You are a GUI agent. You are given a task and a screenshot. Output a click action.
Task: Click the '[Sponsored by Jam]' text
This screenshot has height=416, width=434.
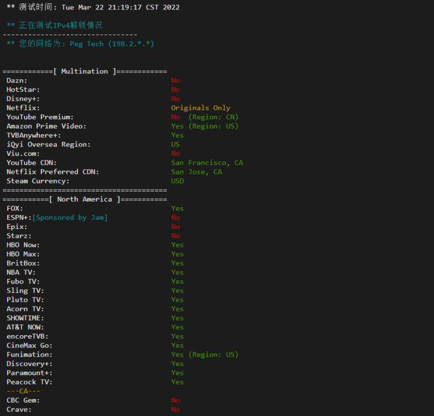[70, 217]
